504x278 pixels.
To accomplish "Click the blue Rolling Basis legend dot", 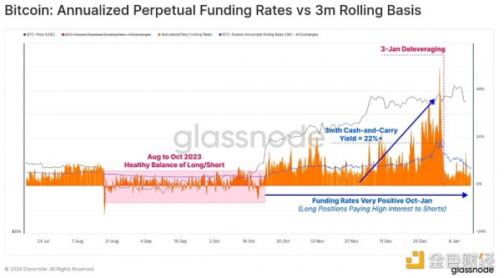I will 220,35.
